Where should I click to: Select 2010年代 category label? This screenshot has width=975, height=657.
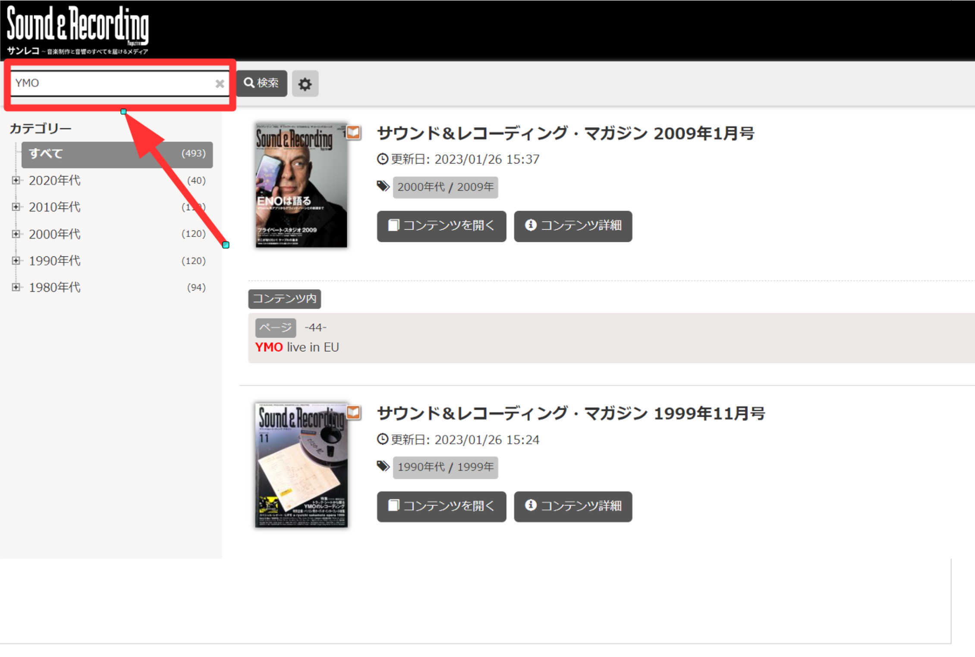click(54, 207)
